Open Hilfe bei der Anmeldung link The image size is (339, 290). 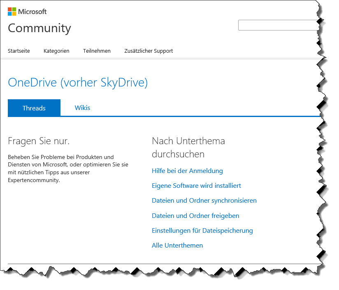click(x=187, y=171)
